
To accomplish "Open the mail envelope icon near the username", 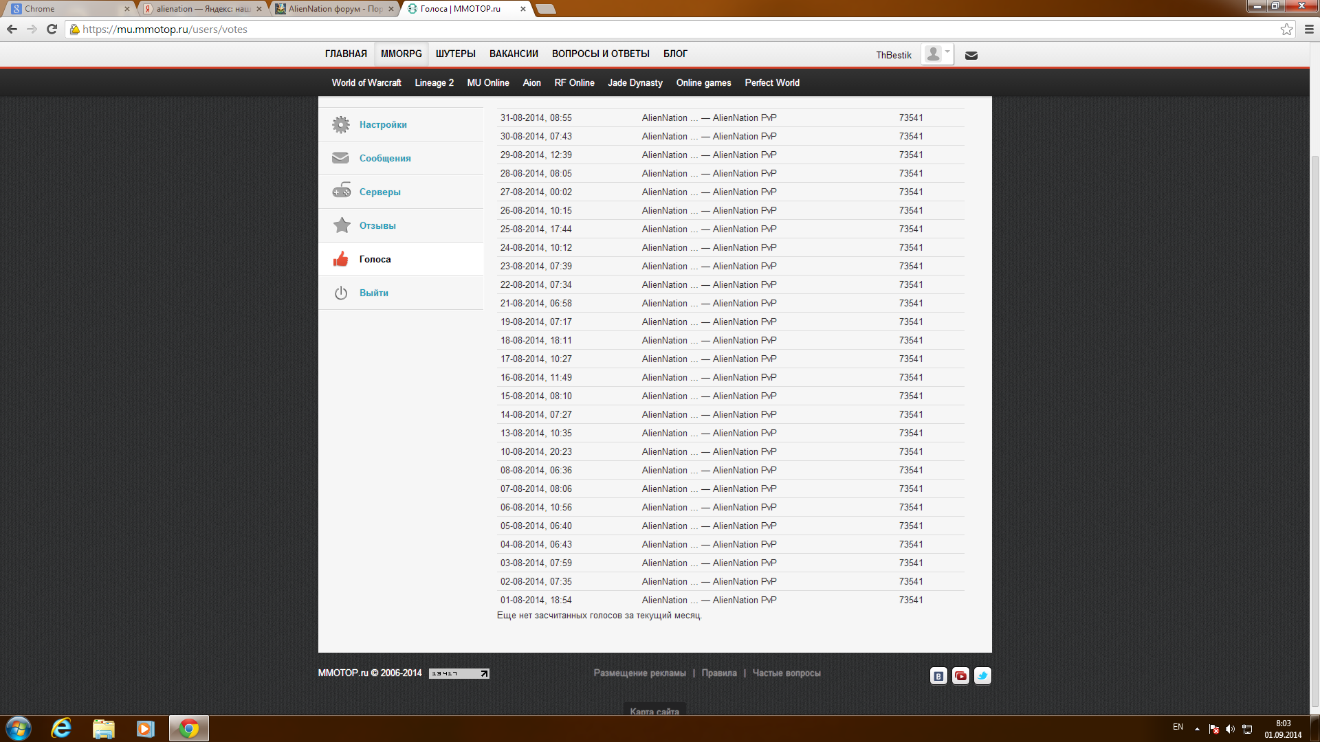I will click(x=971, y=56).
